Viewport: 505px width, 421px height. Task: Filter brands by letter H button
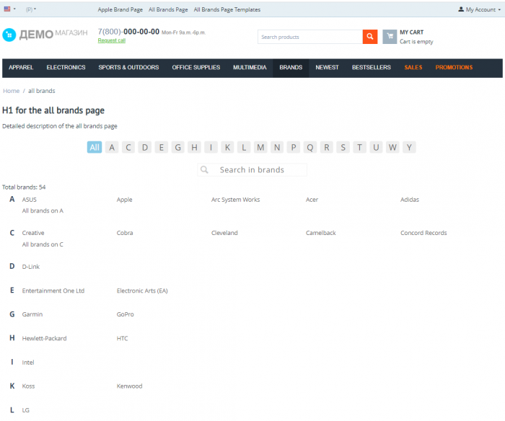tap(195, 147)
